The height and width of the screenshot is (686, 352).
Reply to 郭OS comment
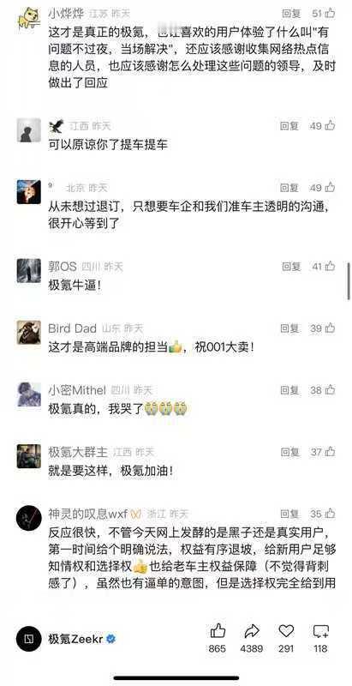coord(291,266)
